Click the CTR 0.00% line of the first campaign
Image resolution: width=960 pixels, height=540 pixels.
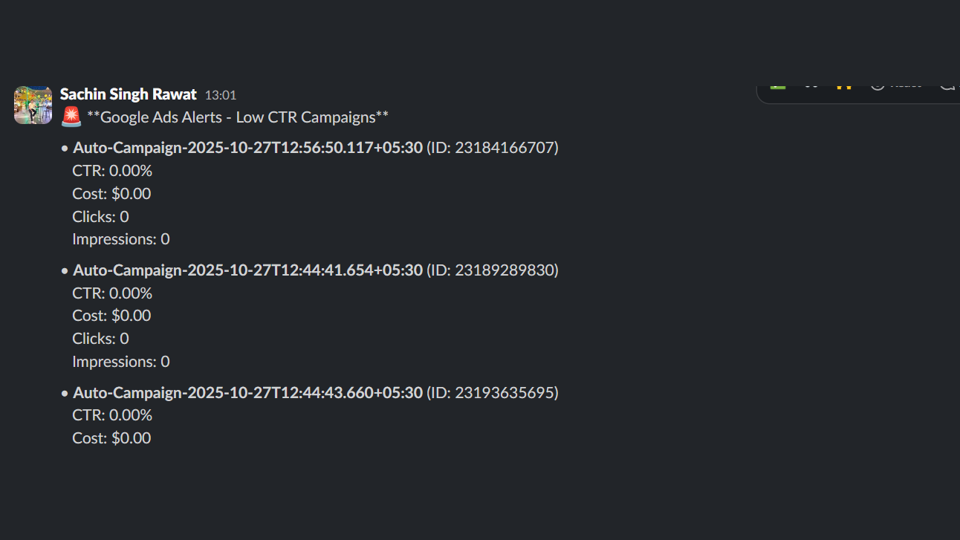tap(111, 170)
